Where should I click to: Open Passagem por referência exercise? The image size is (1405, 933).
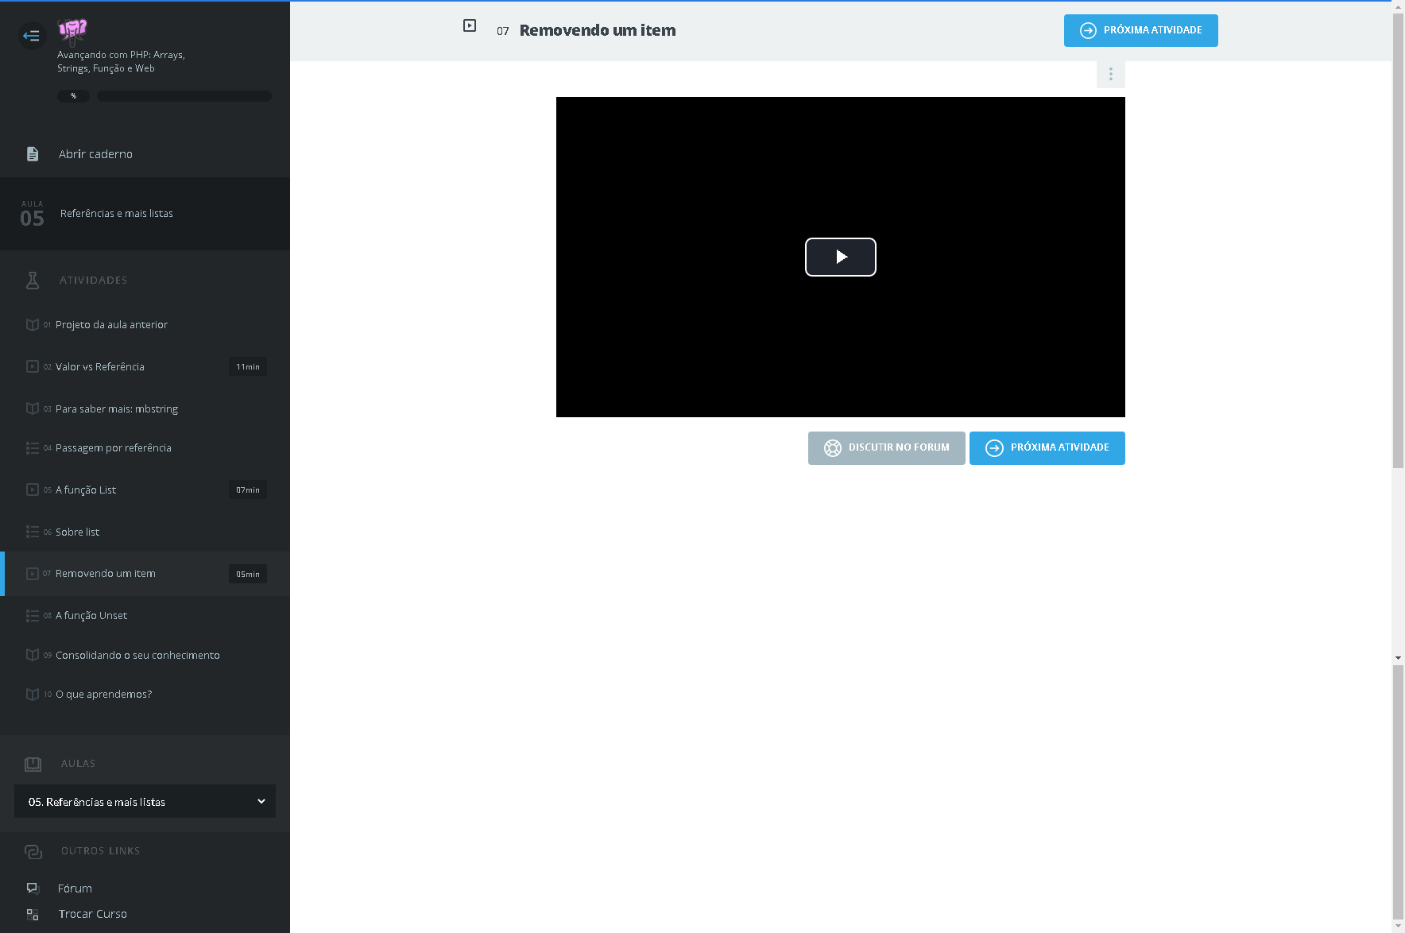(114, 448)
